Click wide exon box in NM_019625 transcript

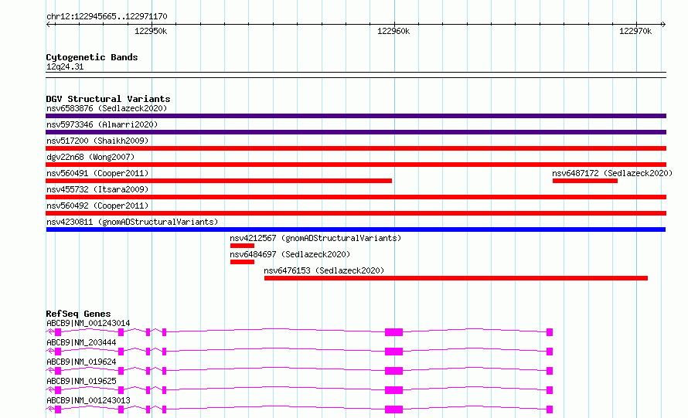point(393,390)
